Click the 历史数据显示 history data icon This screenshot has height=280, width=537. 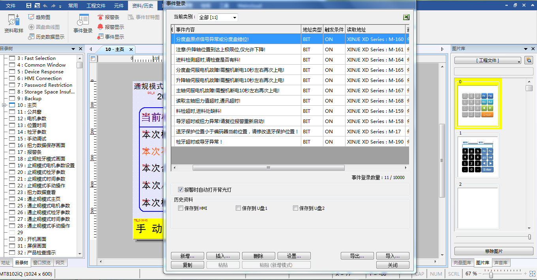[x=32, y=37]
